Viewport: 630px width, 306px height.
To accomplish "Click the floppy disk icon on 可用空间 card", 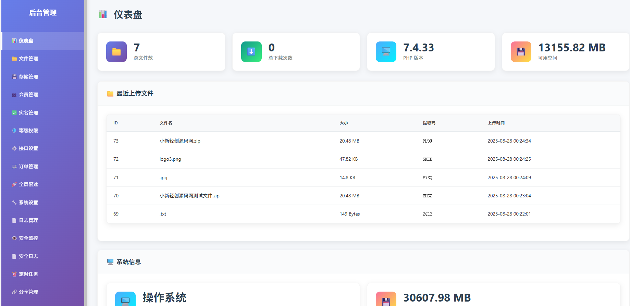I will (x=521, y=52).
